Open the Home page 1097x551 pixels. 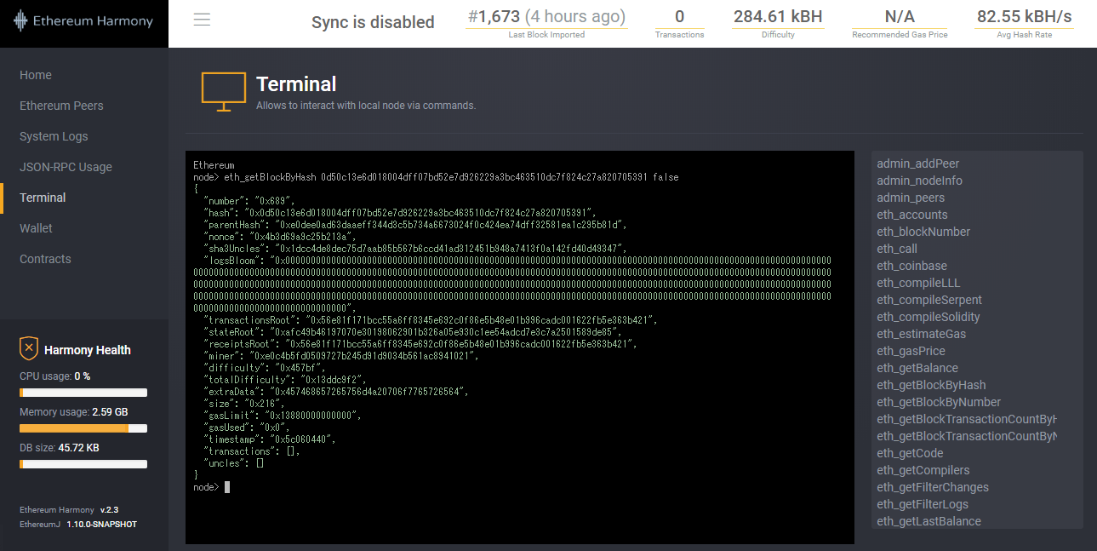(x=36, y=75)
